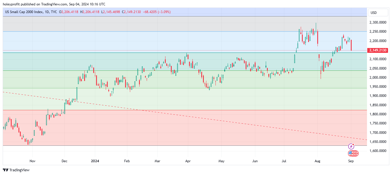Image resolution: width=392 pixels, height=175 pixels.
Task: Click the 1,700.0000 price axis label
Action: click(378, 133)
